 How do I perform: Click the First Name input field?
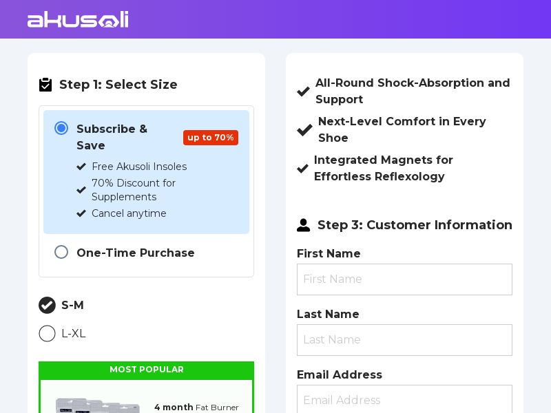(404, 279)
